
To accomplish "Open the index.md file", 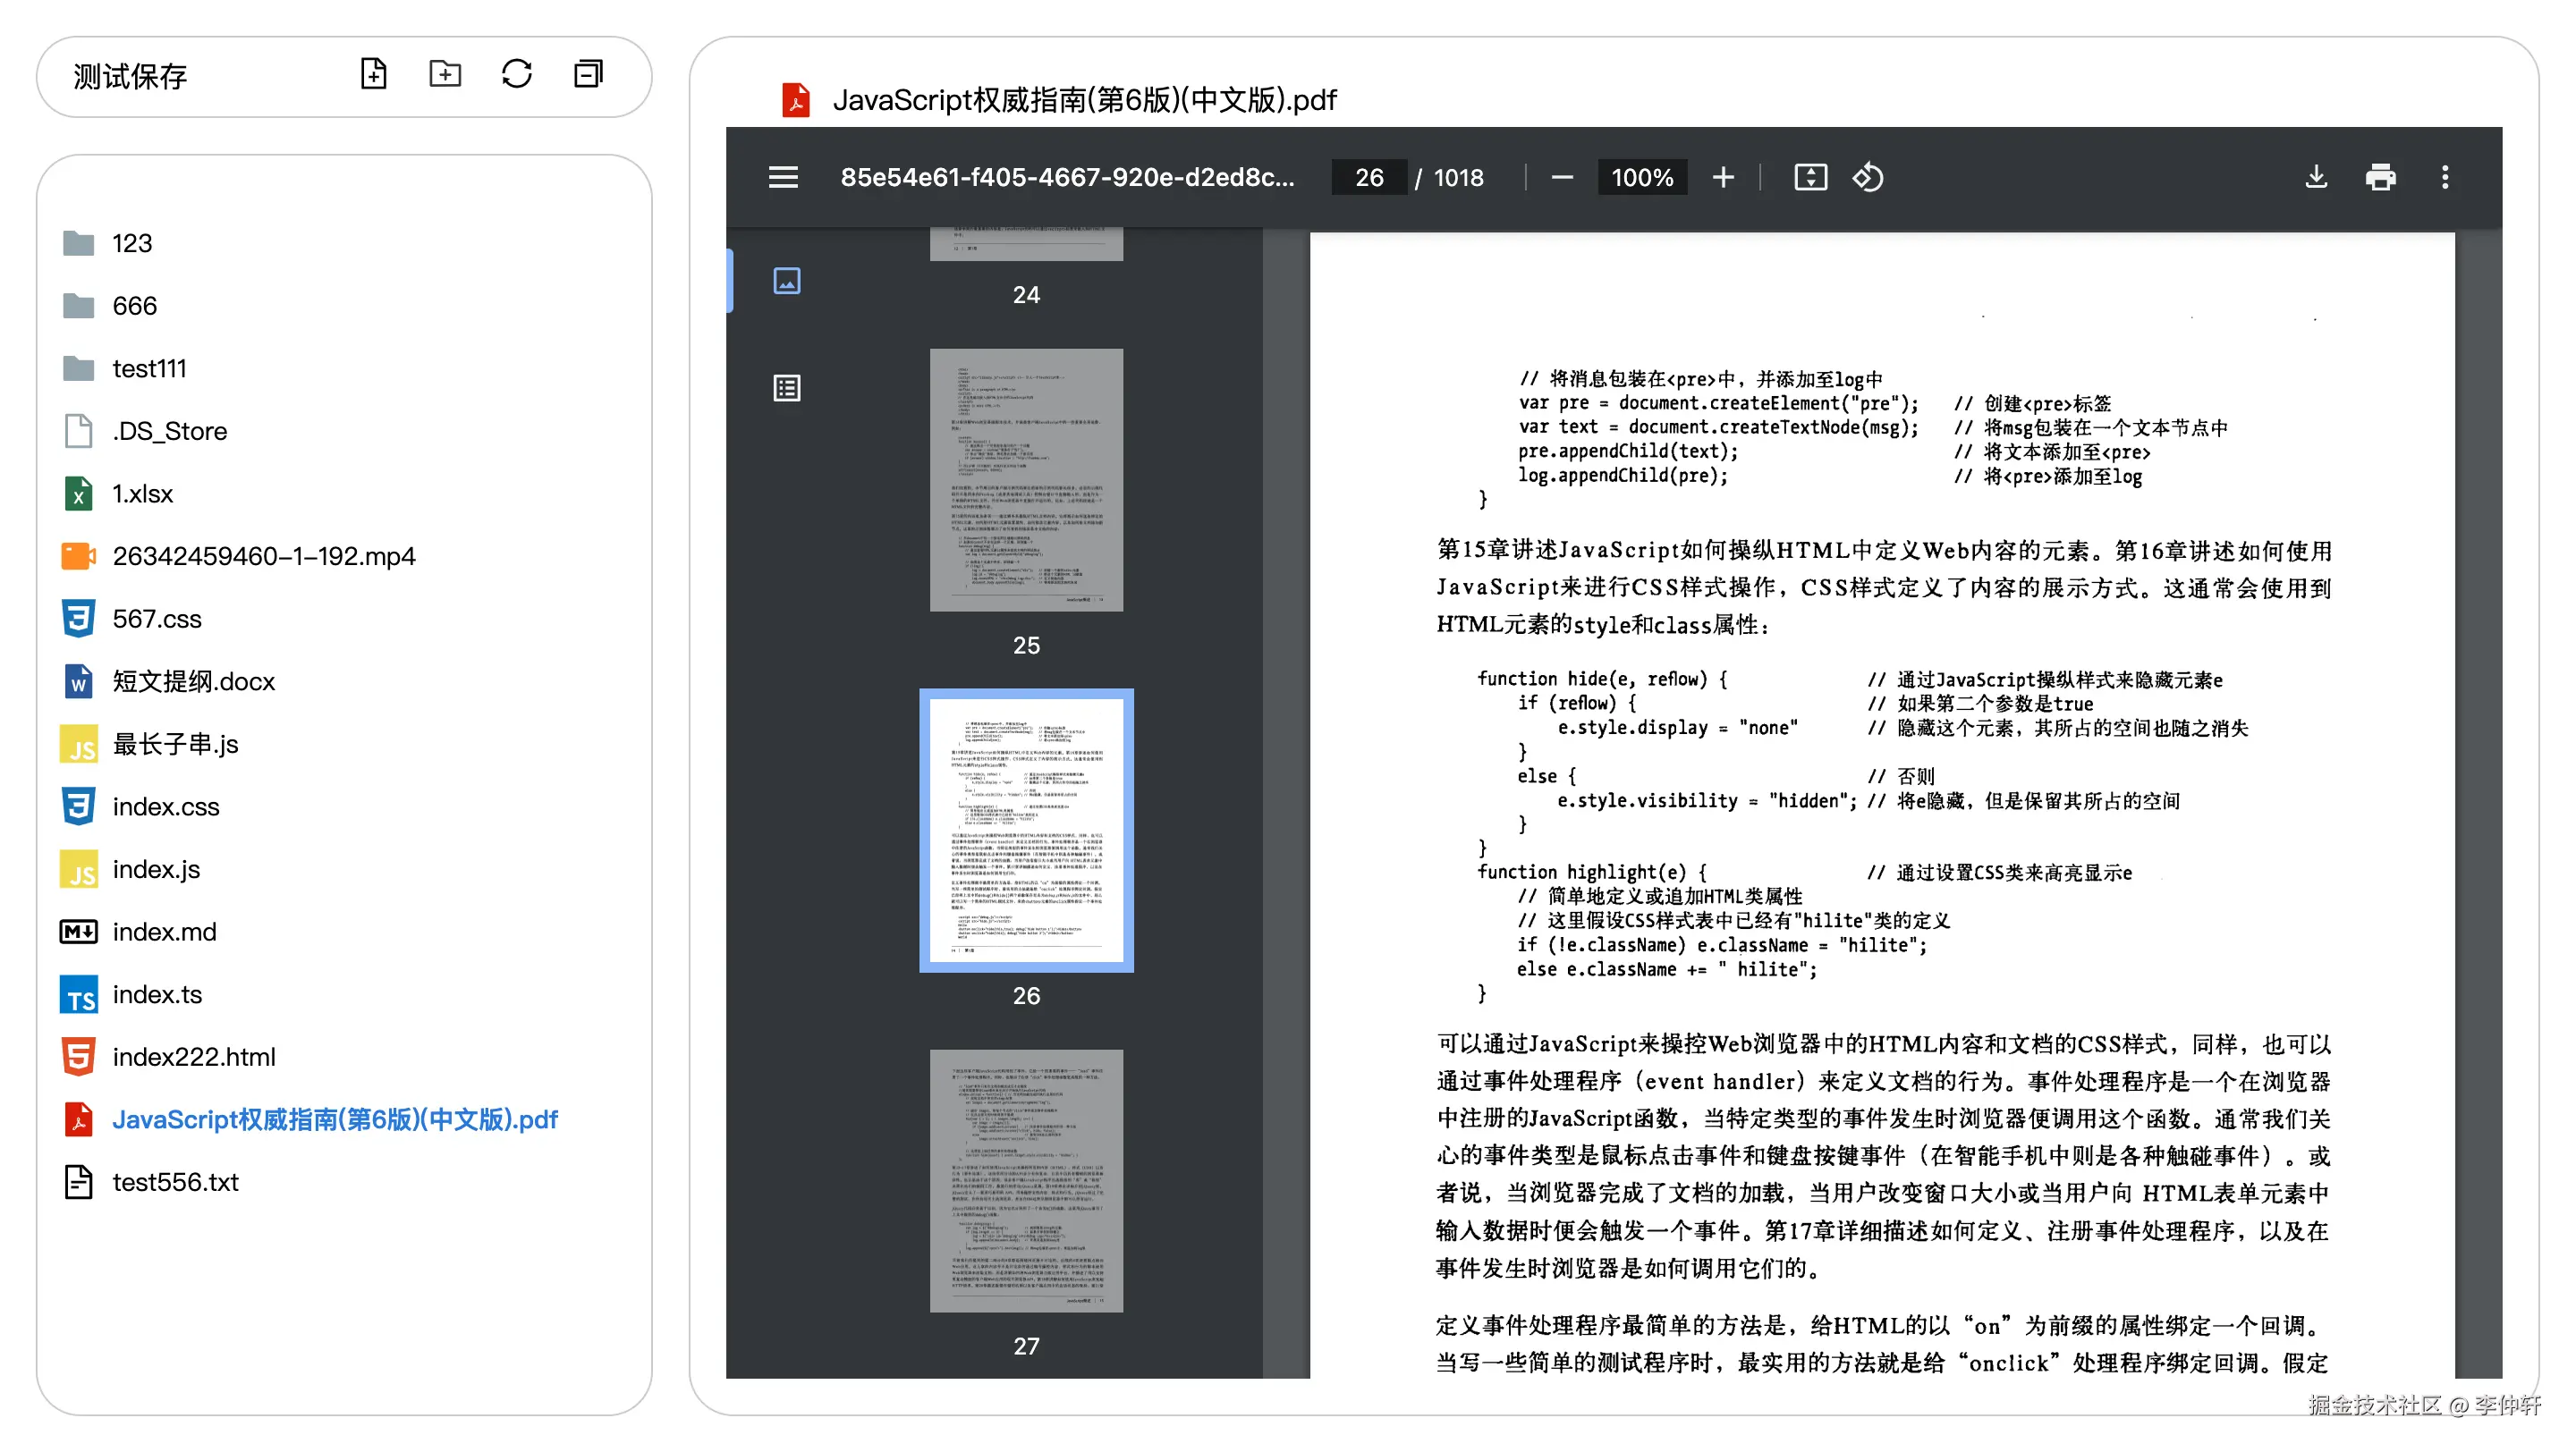I will click(164, 932).
